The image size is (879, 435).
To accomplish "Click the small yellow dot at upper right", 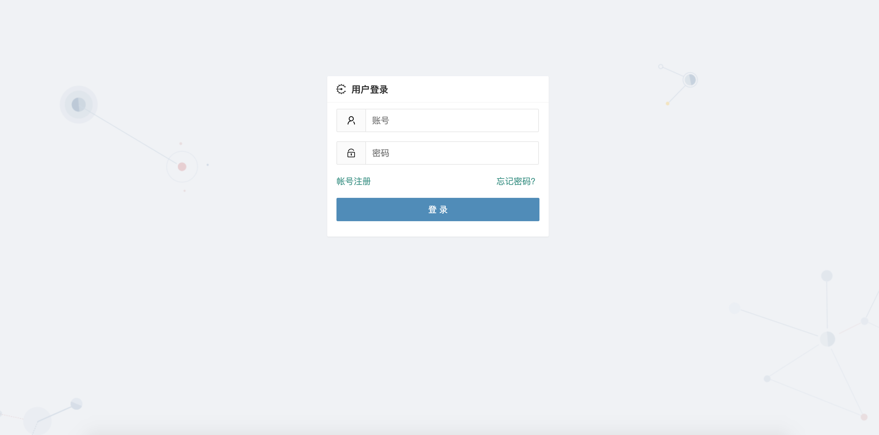I will click(x=667, y=104).
